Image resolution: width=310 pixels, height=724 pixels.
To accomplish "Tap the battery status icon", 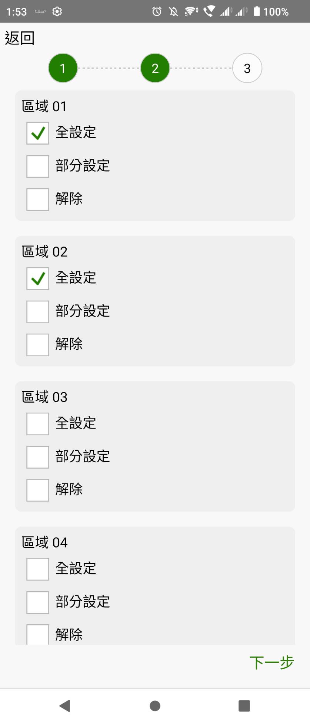I will click(x=257, y=11).
